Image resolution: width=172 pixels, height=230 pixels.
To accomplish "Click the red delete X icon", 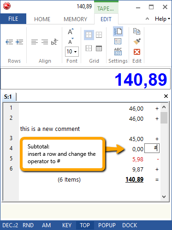I will (x=137, y=52).
